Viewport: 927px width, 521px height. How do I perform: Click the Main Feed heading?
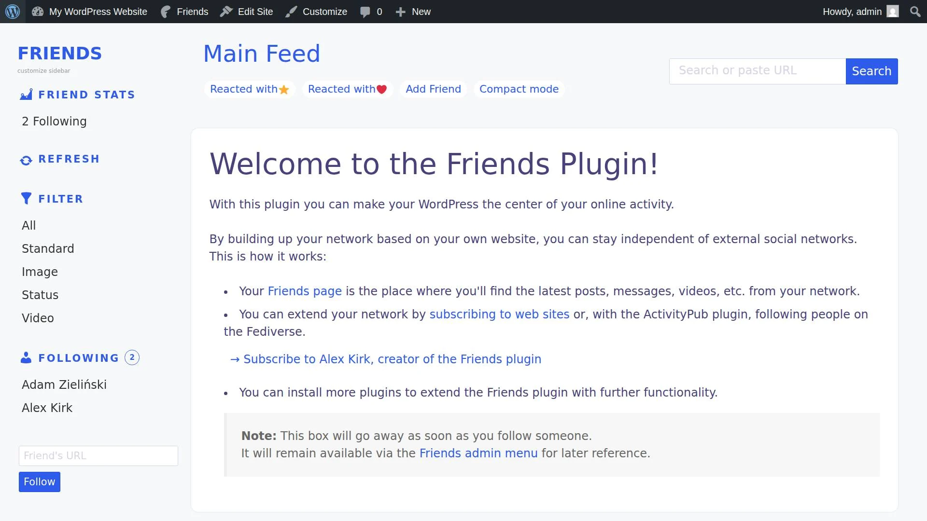pos(262,54)
